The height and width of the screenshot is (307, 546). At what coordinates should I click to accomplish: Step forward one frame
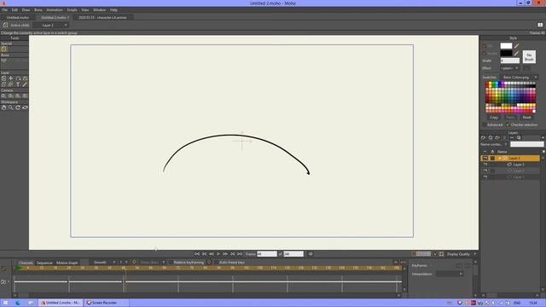click(225, 254)
